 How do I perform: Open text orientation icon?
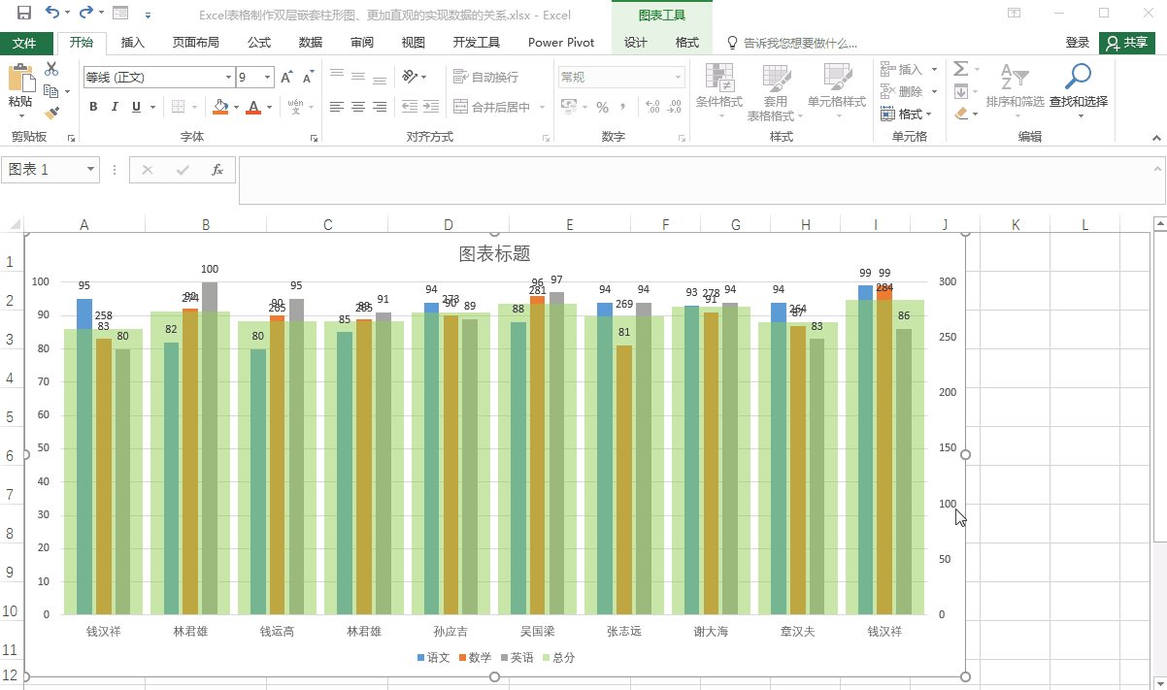coord(411,77)
